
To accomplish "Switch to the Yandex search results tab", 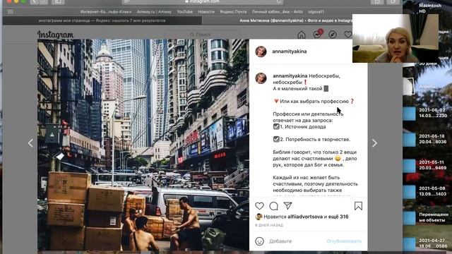I will (102, 20).
